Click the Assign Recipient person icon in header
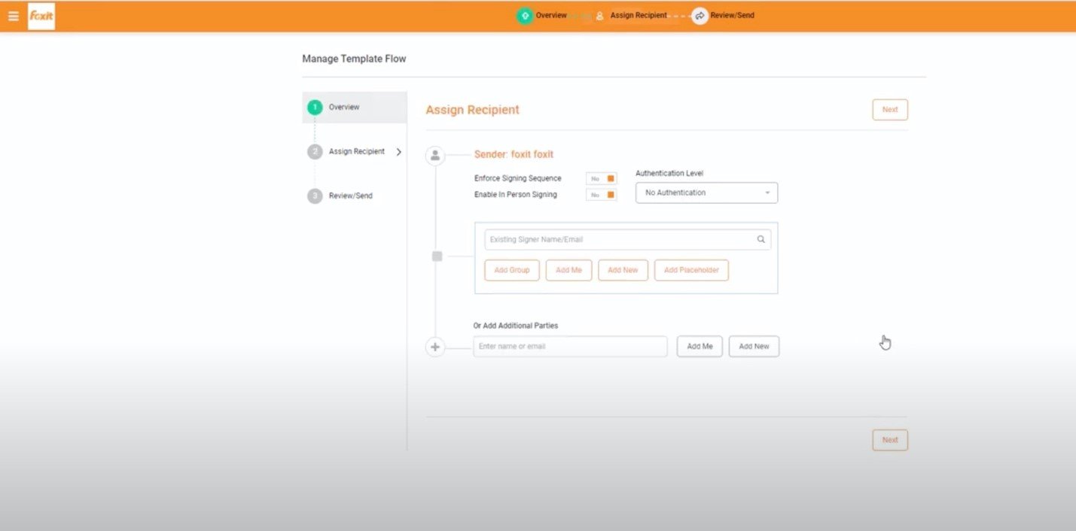This screenshot has width=1076, height=531. point(600,16)
